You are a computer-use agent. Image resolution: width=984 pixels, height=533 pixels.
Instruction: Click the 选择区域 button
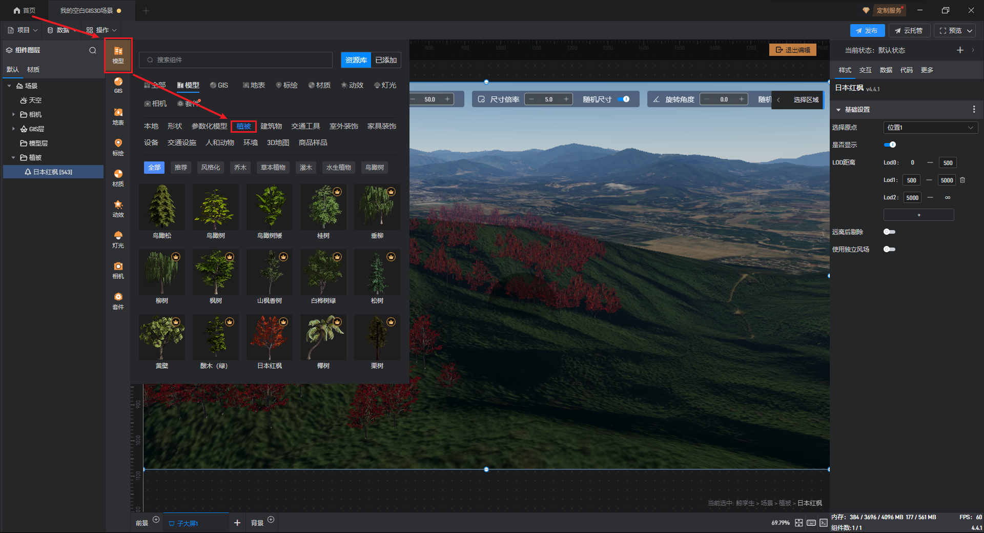[806, 99]
